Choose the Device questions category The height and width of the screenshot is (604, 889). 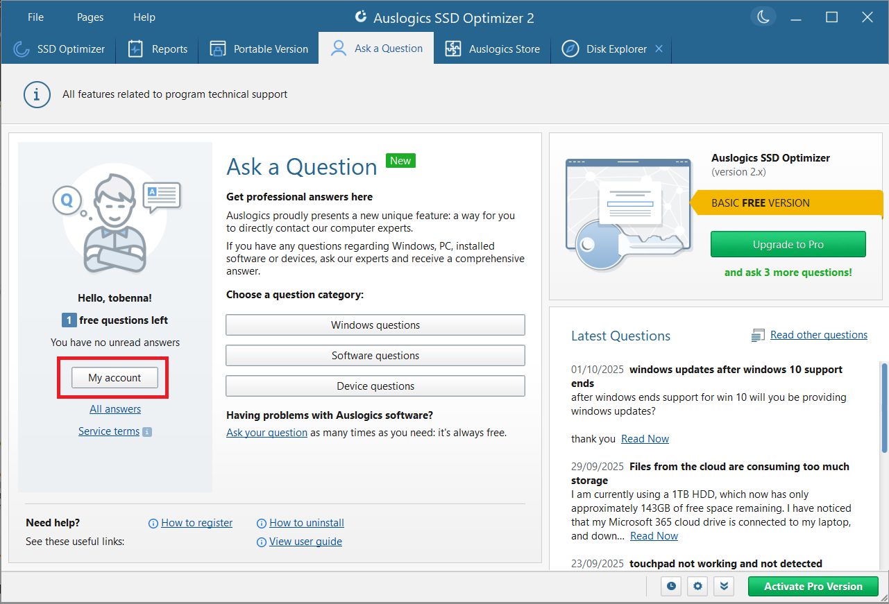pos(375,386)
